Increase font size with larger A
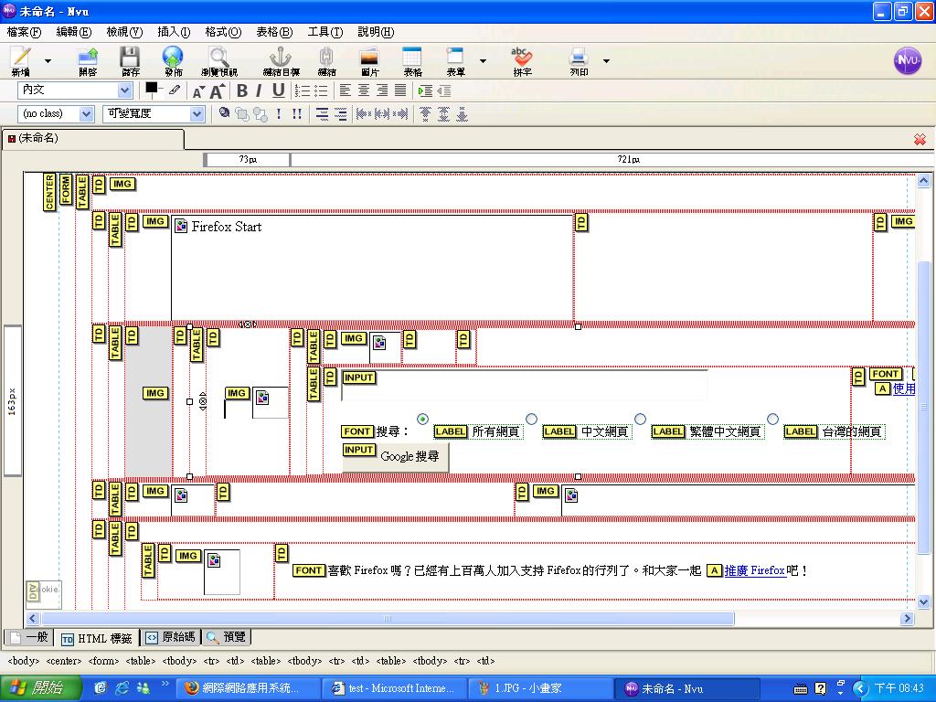 point(218,90)
